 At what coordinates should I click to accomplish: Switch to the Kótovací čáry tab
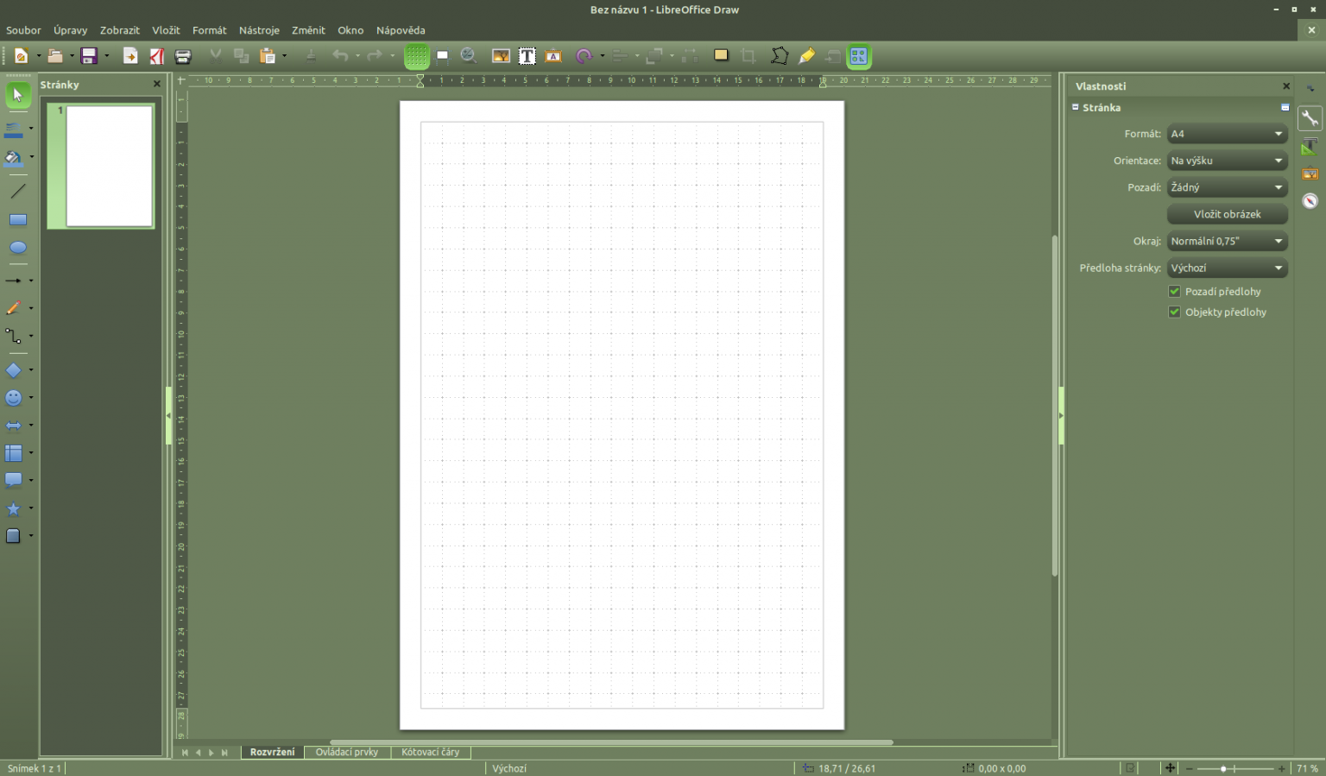[430, 753]
